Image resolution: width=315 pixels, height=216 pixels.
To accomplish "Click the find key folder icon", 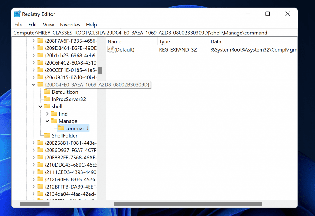I will click(x=54, y=114).
